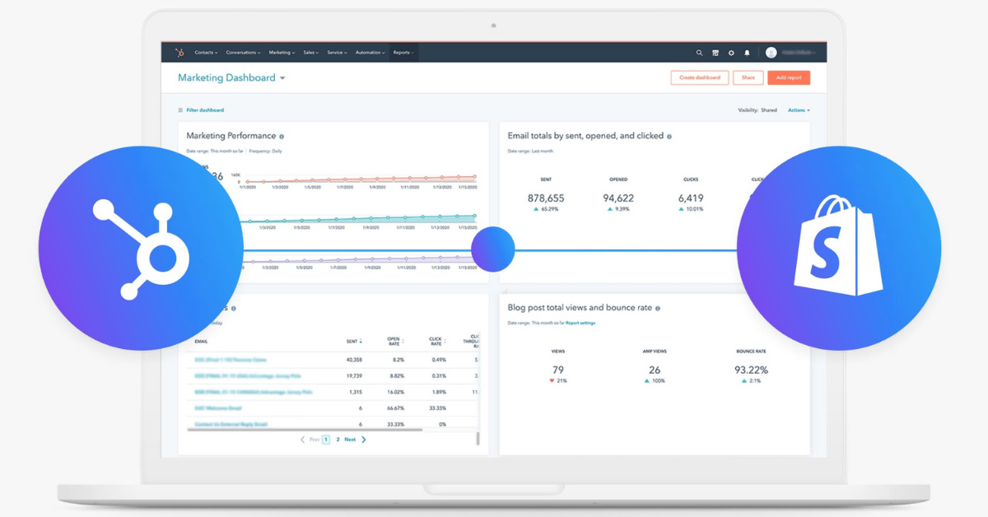The height and width of the screenshot is (517, 988).
Task: Click the Next pagination link
Action: (350, 440)
